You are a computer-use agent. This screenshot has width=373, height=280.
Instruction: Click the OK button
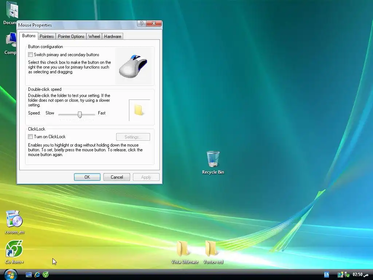87,177
